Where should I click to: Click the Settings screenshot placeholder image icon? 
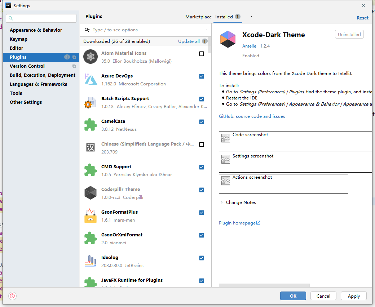(x=225, y=159)
